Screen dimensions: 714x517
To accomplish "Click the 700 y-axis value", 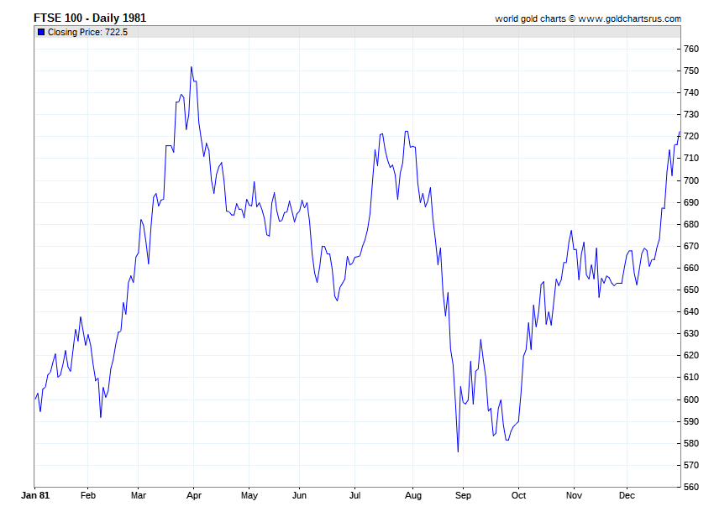I will [x=691, y=180].
